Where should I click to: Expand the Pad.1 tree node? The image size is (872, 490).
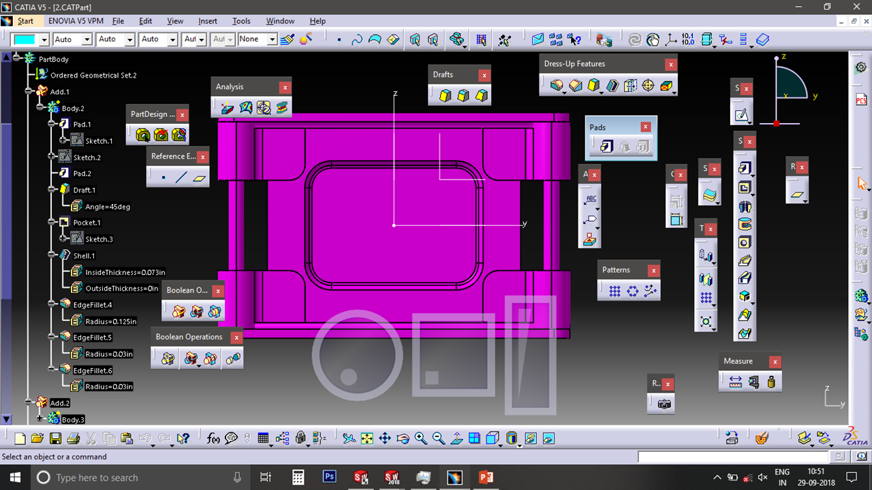coord(52,125)
